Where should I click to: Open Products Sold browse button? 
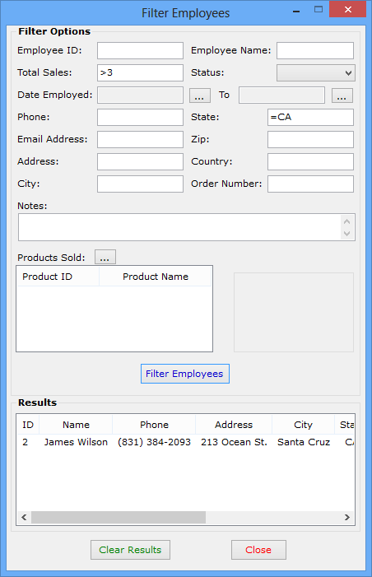105,257
